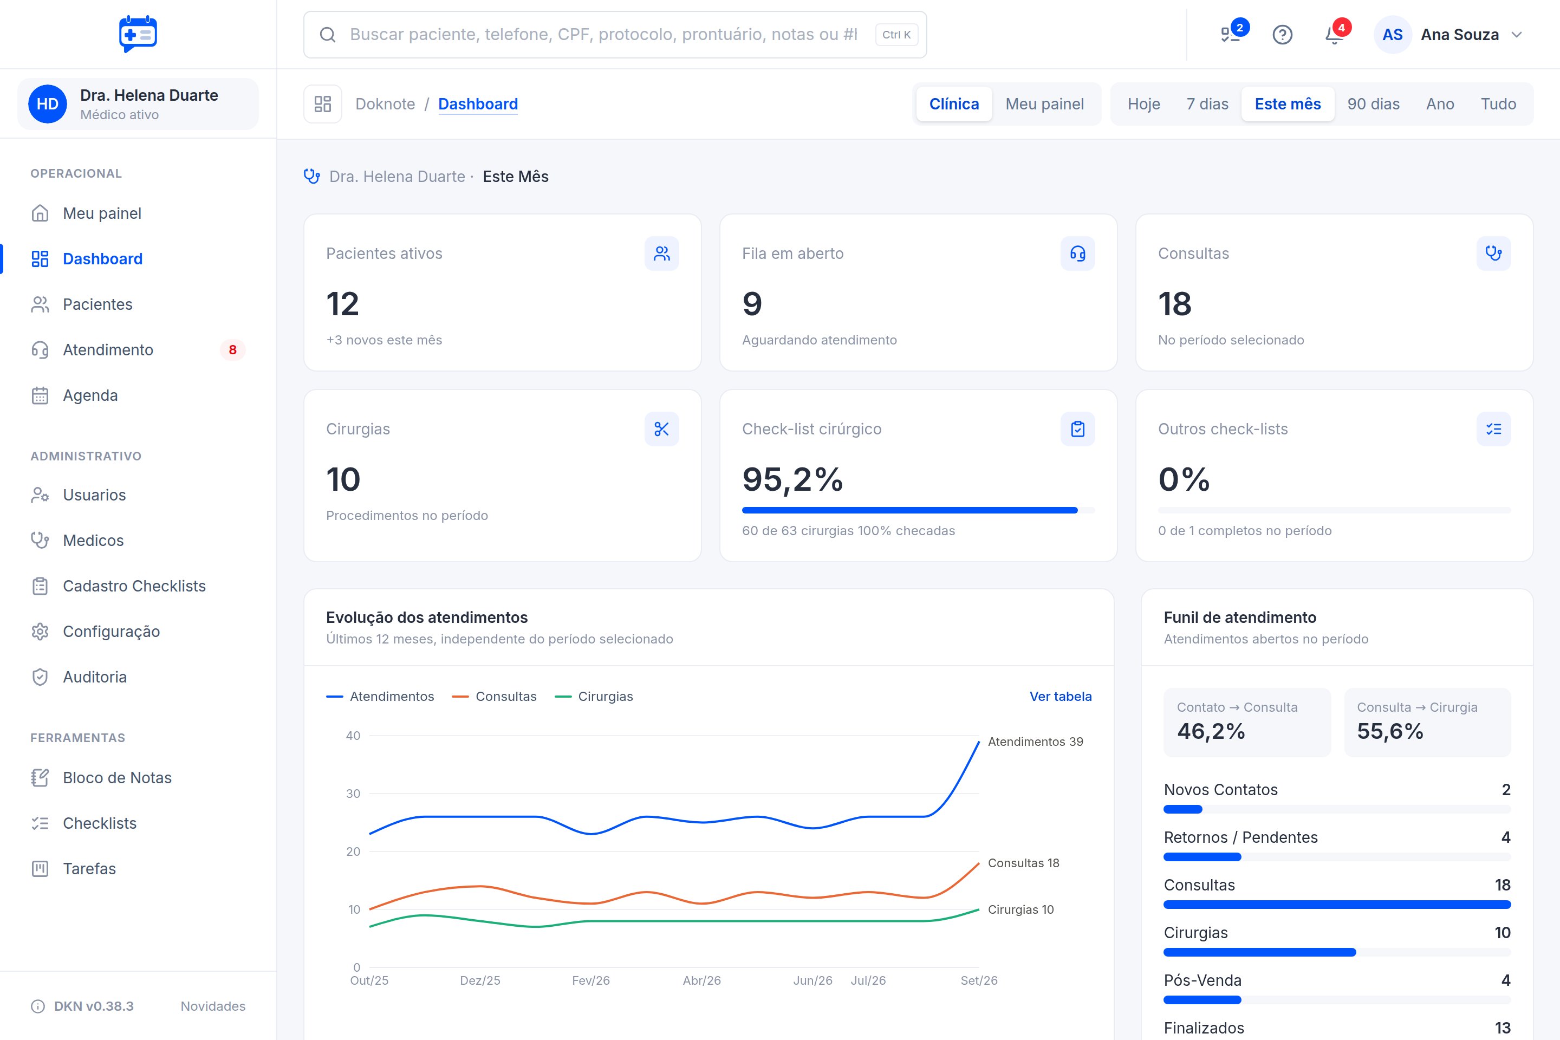Click the Dashboard breadcrumb link

(478, 104)
